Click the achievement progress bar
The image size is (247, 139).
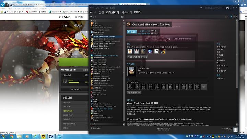(167, 79)
